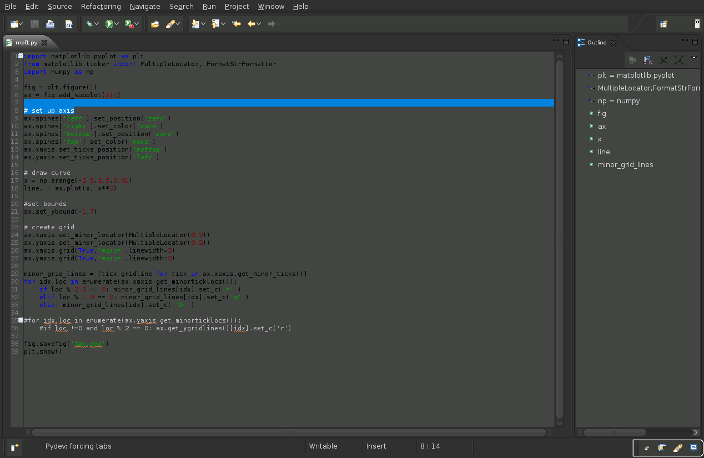Click the rightmost blue status bar icon

point(693,447)
